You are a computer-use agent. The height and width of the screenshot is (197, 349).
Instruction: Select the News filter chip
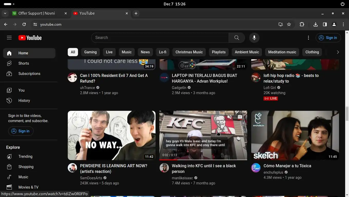(x=145, y=52)
